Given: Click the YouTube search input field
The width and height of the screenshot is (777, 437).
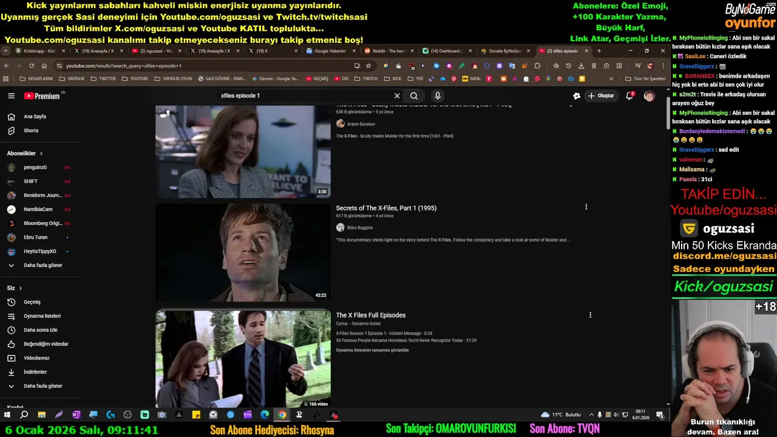Looking at the screenshot, I should tap(304, 96).
